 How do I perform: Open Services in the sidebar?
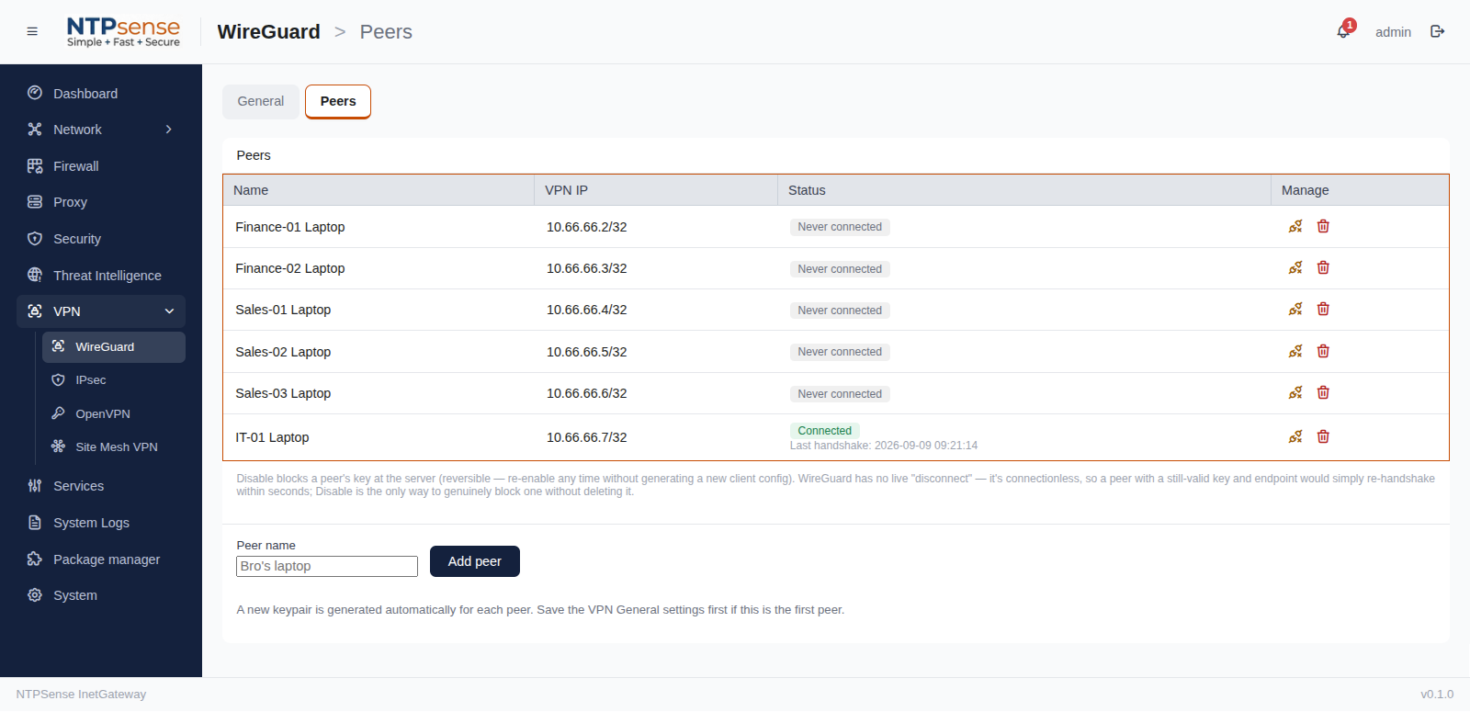pos(101,486)
